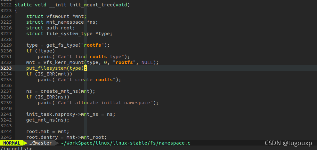Screen dimensions: 317x150
Task: Click 'struct path root;' declaration
Action: [x=51, y=28]
